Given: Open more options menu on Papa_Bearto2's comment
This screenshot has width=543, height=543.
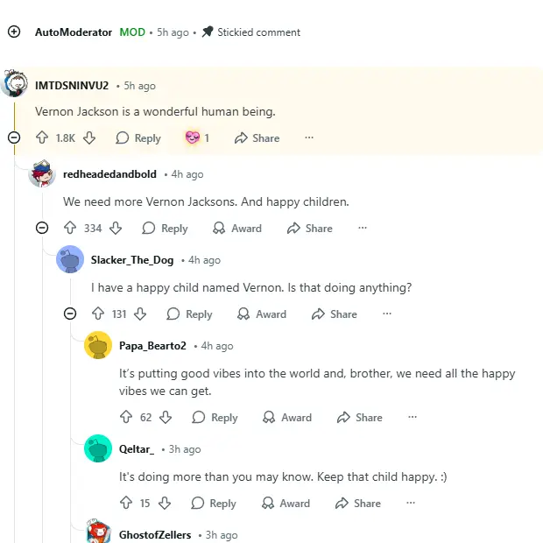Looking at the screenshot, I should tap(413, 418).
